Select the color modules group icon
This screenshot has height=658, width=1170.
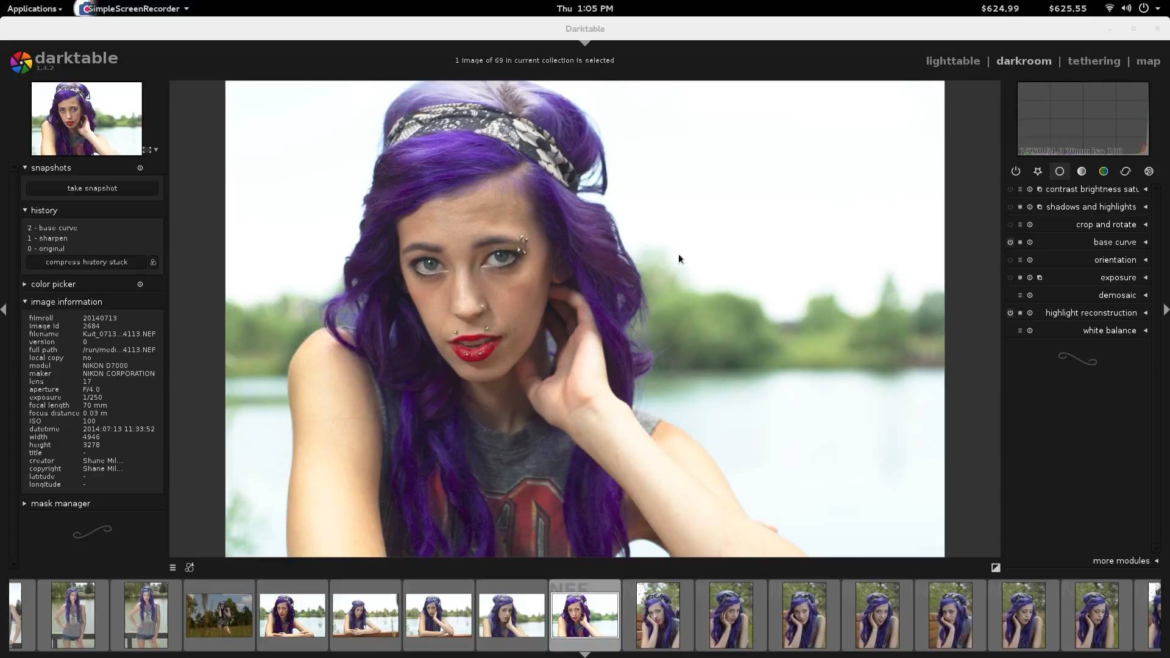(x=1104, y=171)
